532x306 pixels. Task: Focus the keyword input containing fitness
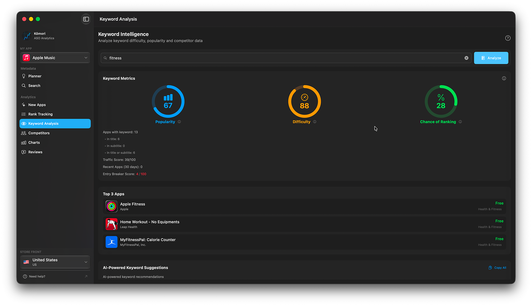coord(286,58)
